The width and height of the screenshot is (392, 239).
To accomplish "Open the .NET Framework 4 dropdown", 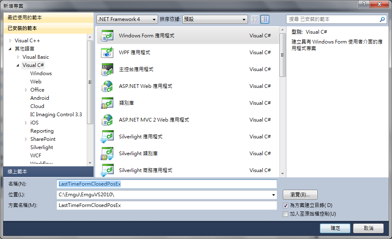I will click(x=127, y=19).
